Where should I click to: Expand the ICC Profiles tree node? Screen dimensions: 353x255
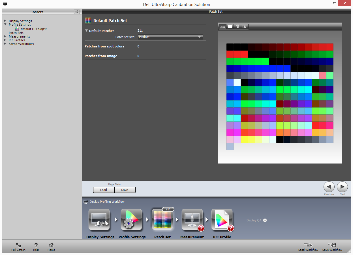click(5, 40)
